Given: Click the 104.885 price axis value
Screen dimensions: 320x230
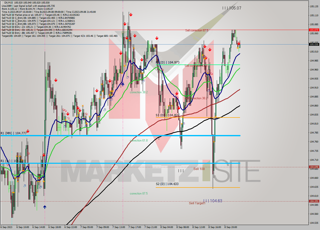Looking at the screenshot, I should [314, 96].
